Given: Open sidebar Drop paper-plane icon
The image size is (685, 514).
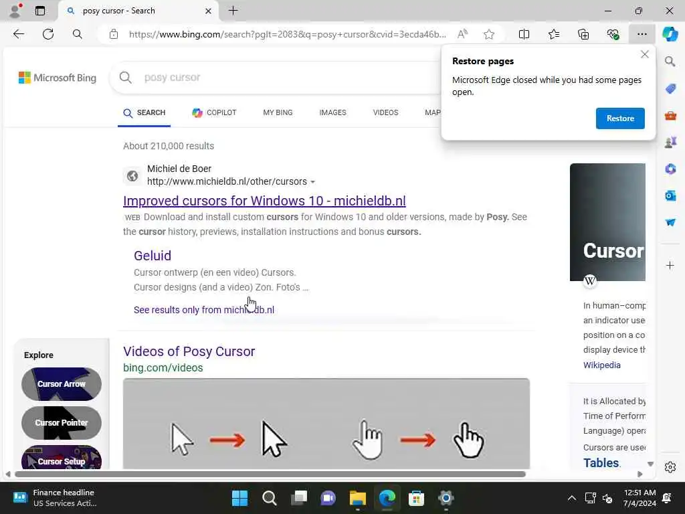Looking at the screenshot, I should (x=670, y=222).
